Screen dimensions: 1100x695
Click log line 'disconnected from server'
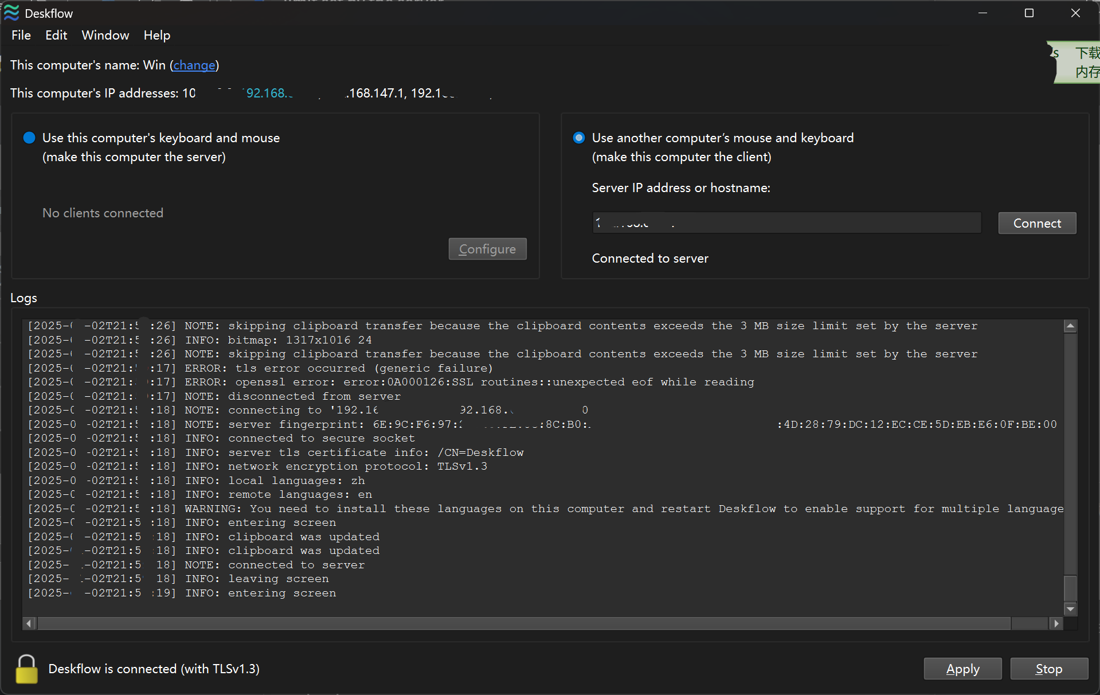click(214, 396)
